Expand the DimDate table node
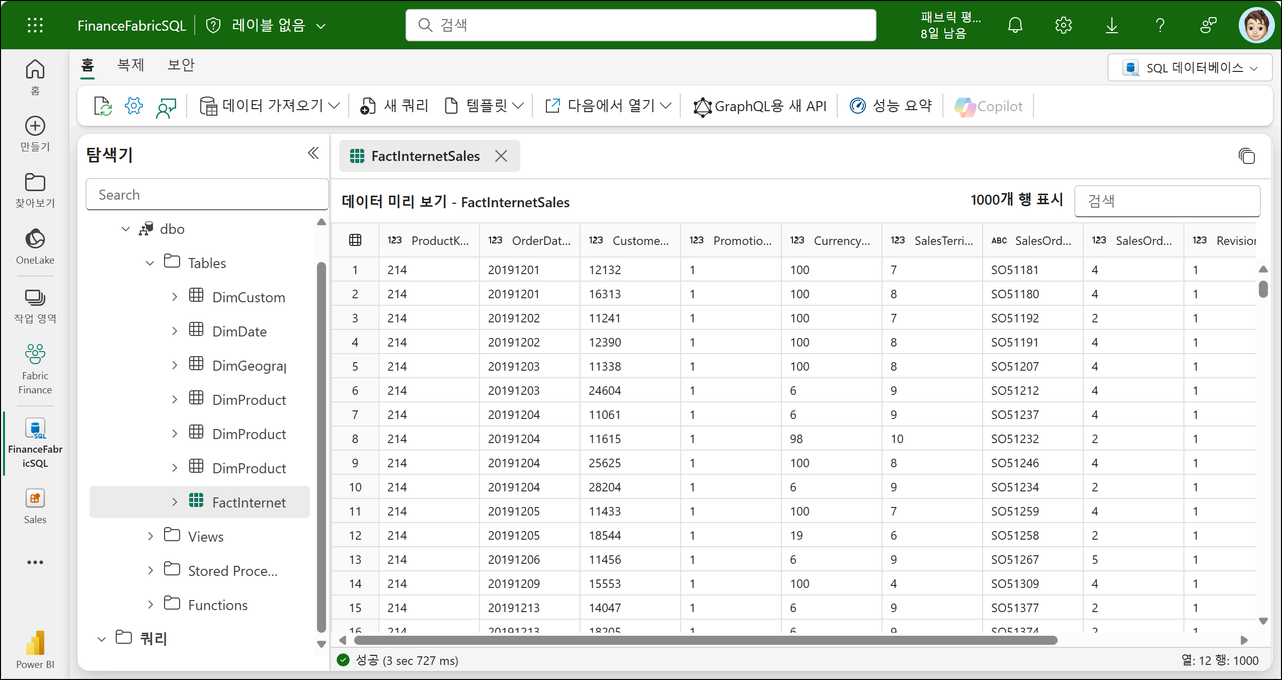 pos(175,331)
